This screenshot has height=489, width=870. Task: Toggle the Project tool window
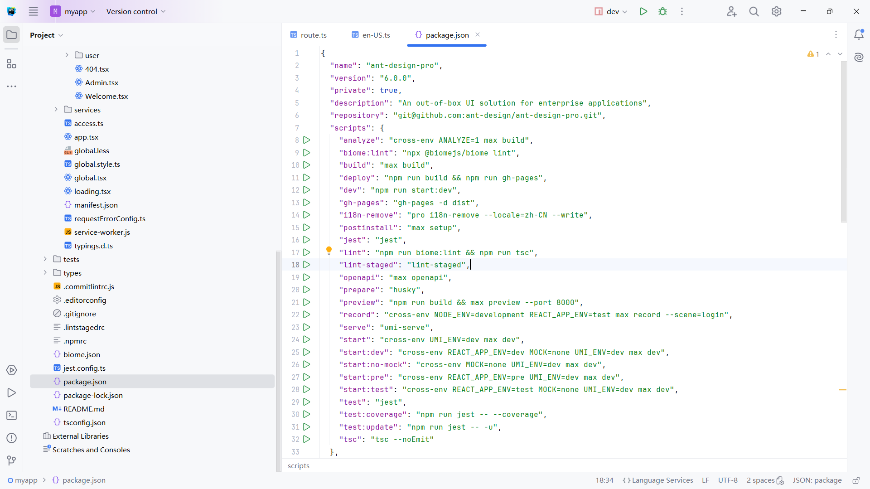11,35
